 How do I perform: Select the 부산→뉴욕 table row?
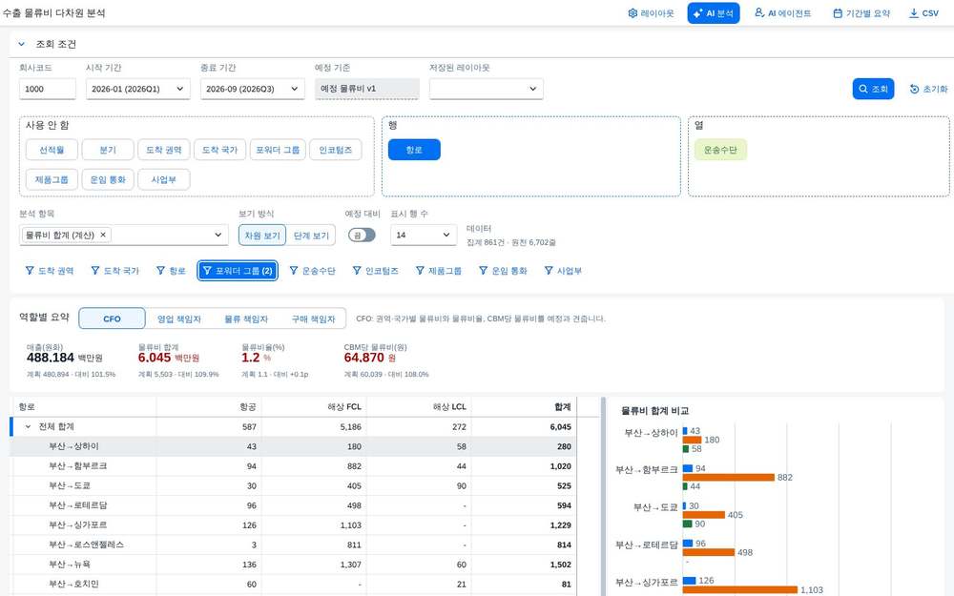(293, 565)
